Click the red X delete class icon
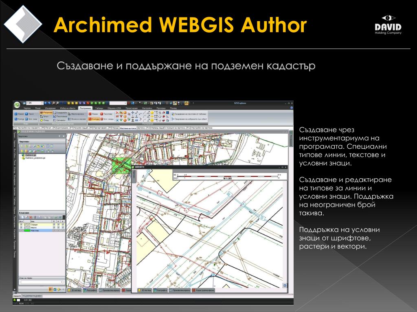 tap(31, 217)
